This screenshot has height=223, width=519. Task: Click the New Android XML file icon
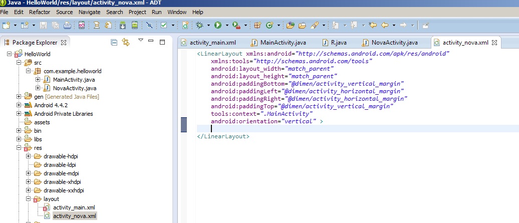tap(185, 25)
